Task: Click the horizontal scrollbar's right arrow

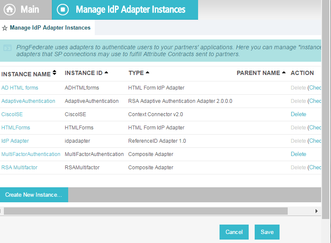Action: point(316,211)
